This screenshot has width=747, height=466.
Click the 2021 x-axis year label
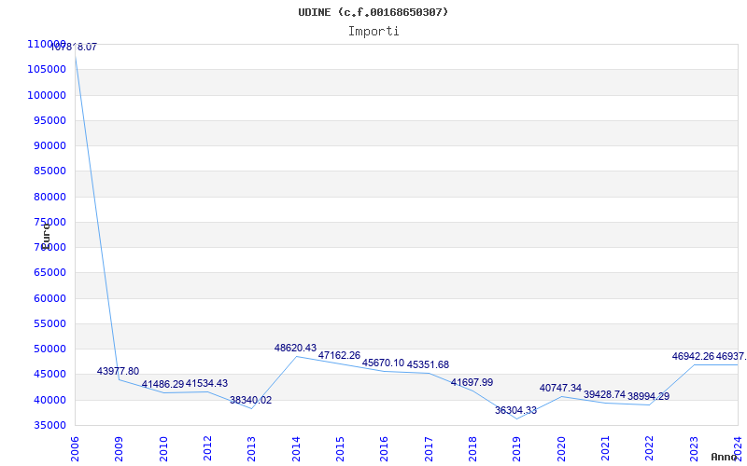pos(605,449)
